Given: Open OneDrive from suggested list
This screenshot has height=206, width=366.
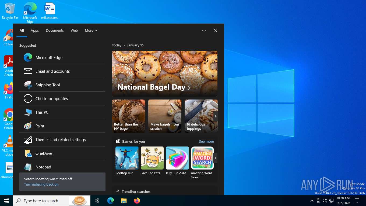Looking at the screenshot, I should 62,153.
